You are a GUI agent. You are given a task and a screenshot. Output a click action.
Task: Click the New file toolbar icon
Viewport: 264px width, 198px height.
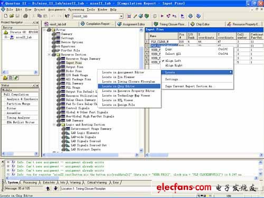pos(6,16)
